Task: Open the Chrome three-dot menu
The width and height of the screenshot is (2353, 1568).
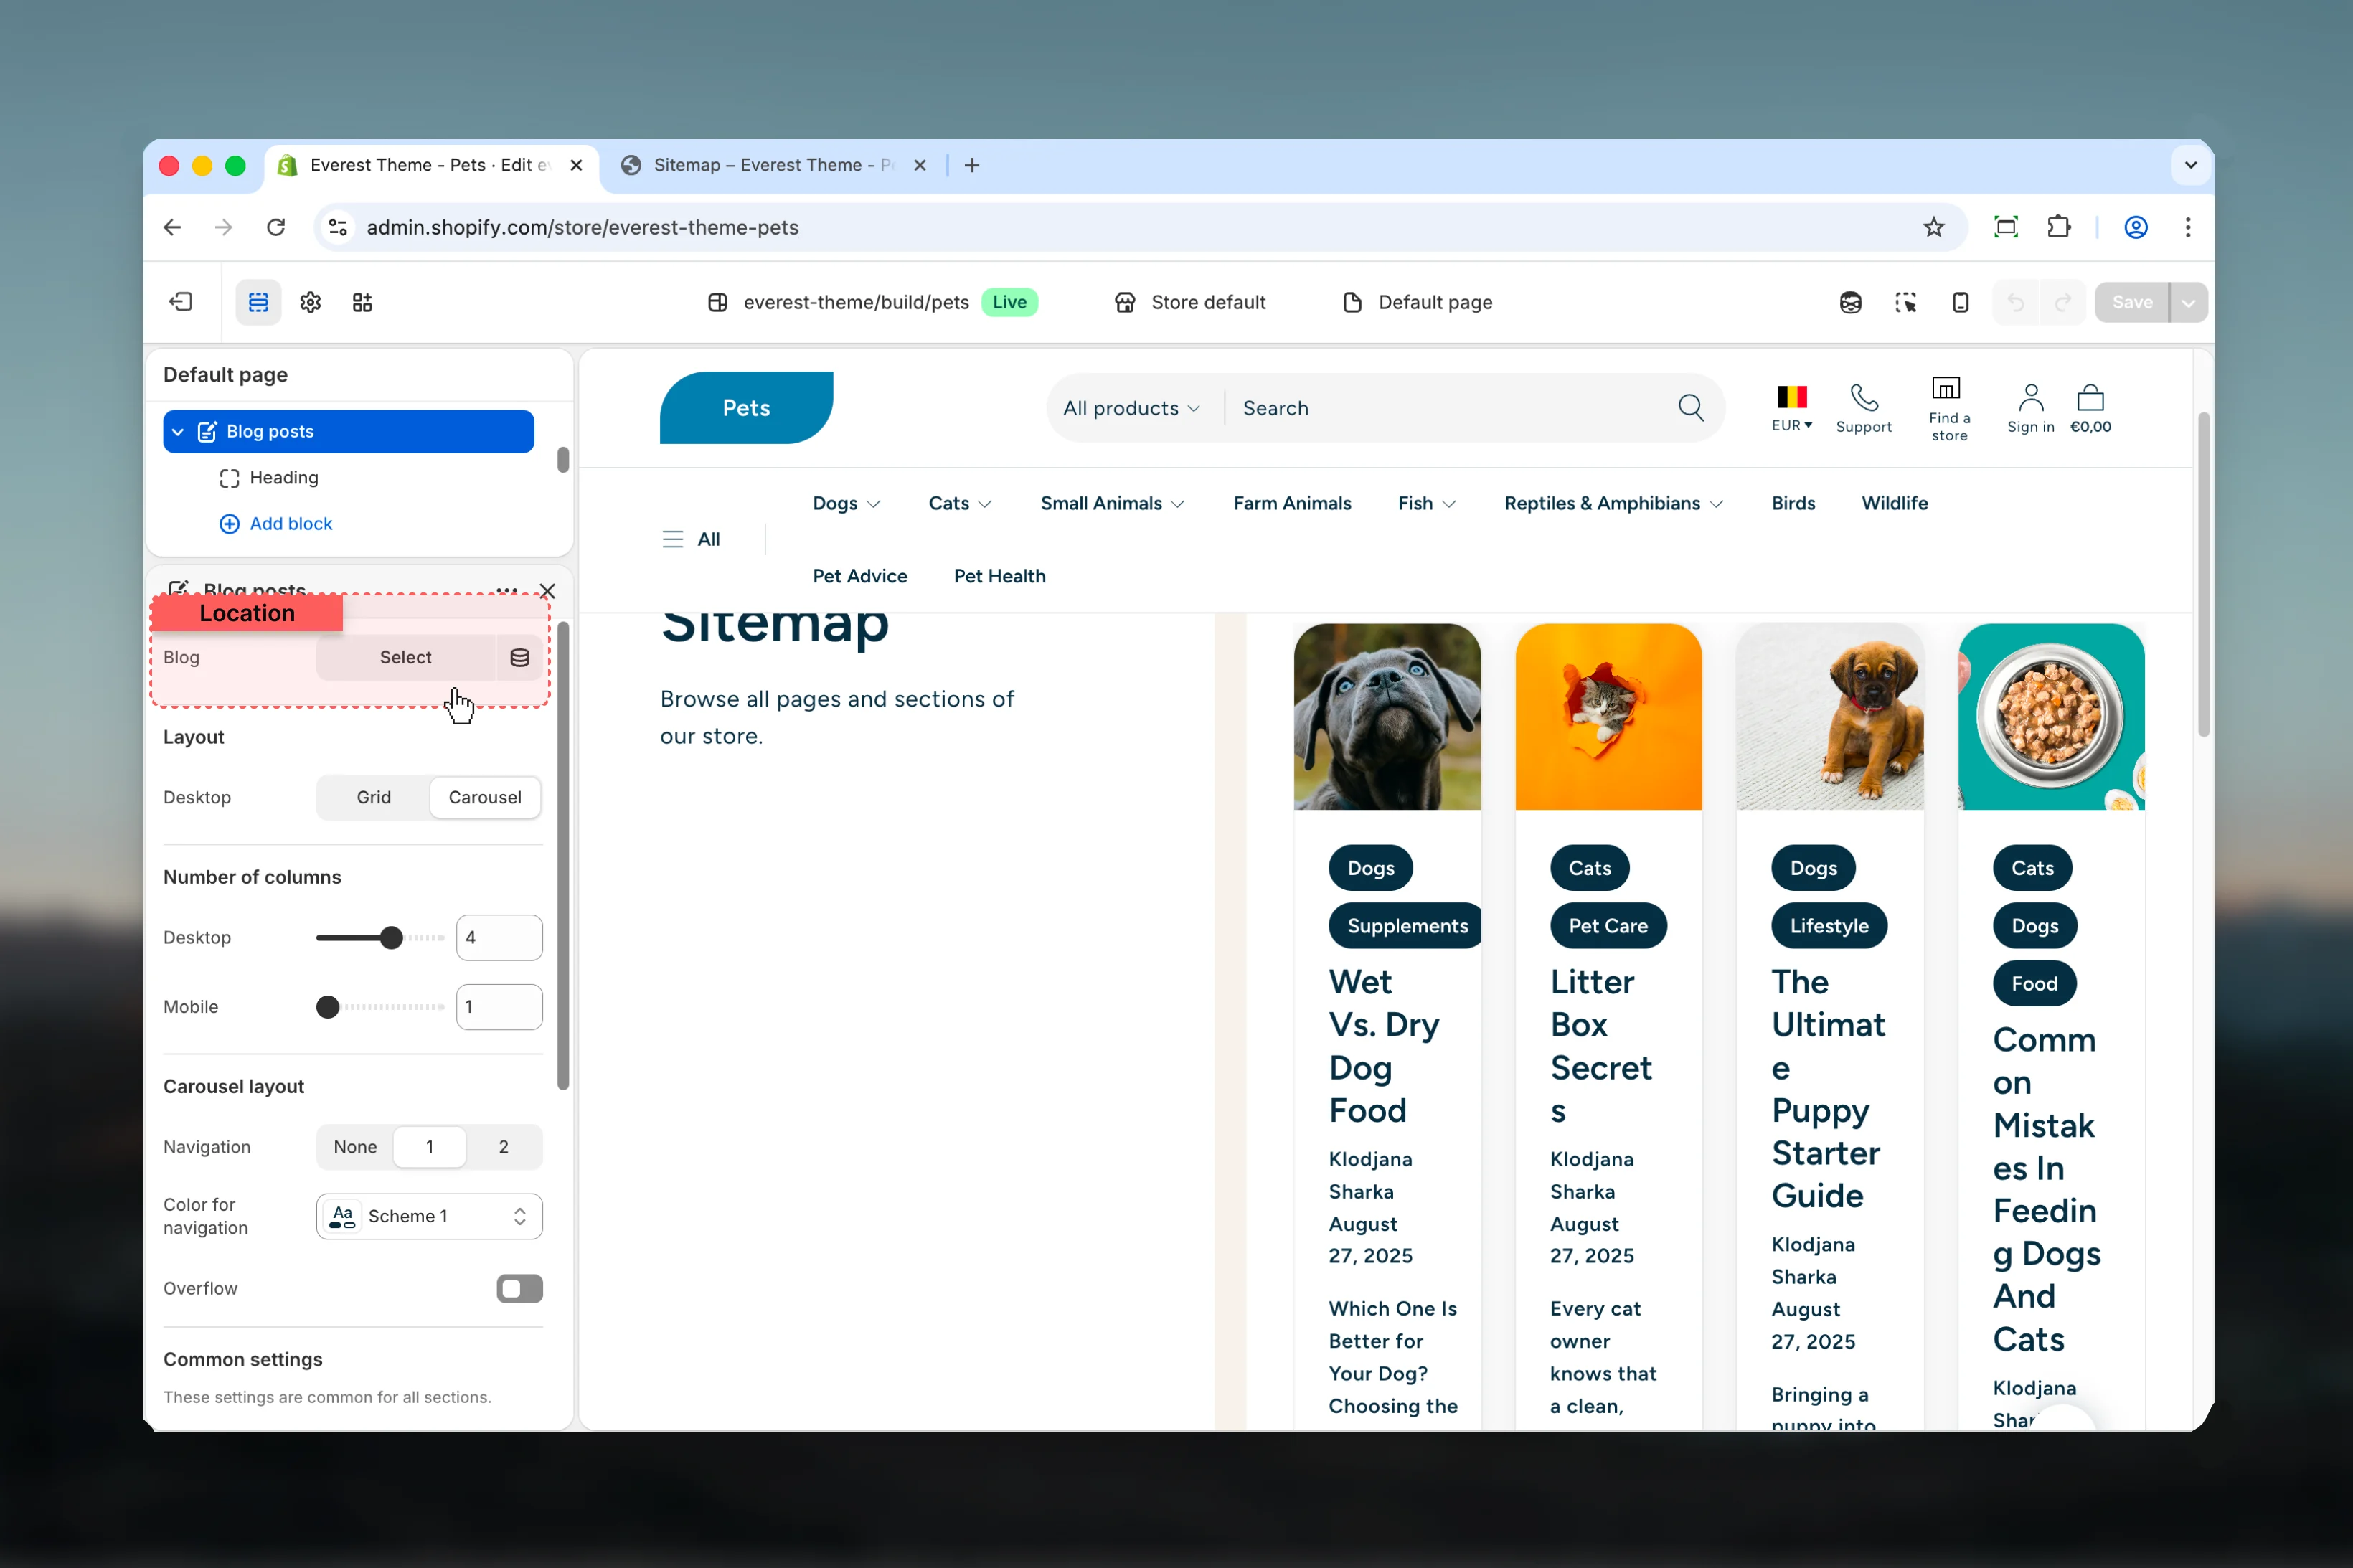Action: point(2188,227)
